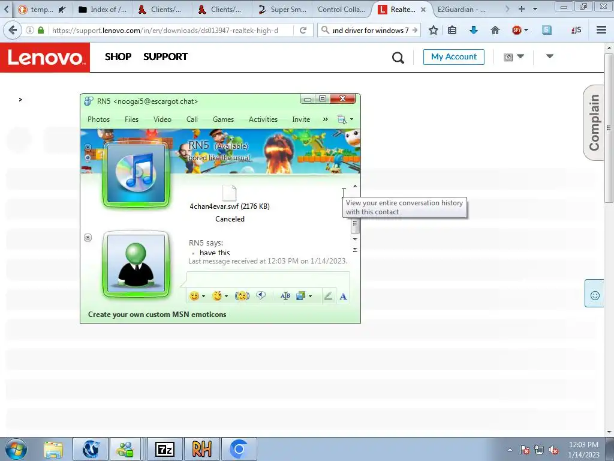Open the region selector dropdown on Lenovo header
The height and width of the screenshot is (461, 614).
point(514,57)
